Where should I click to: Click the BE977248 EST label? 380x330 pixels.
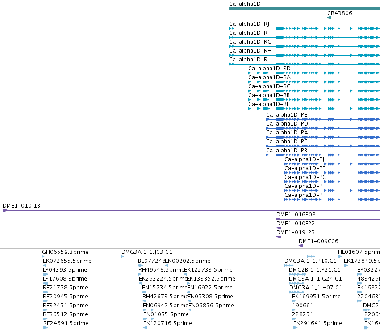151,261
